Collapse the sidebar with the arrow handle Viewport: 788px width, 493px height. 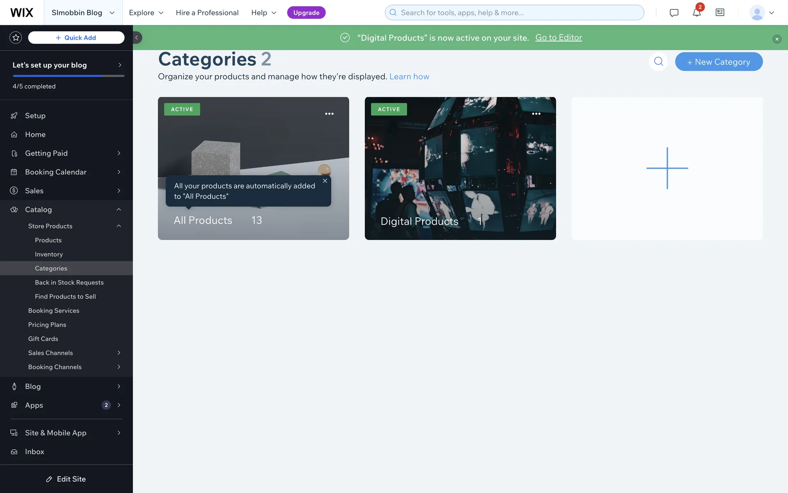(137, 38)
